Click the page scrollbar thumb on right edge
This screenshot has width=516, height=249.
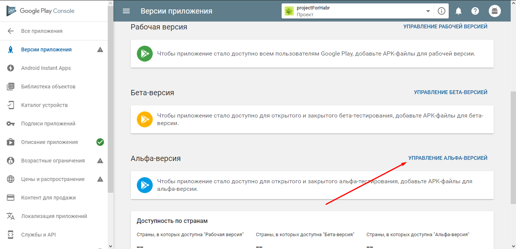513,147
